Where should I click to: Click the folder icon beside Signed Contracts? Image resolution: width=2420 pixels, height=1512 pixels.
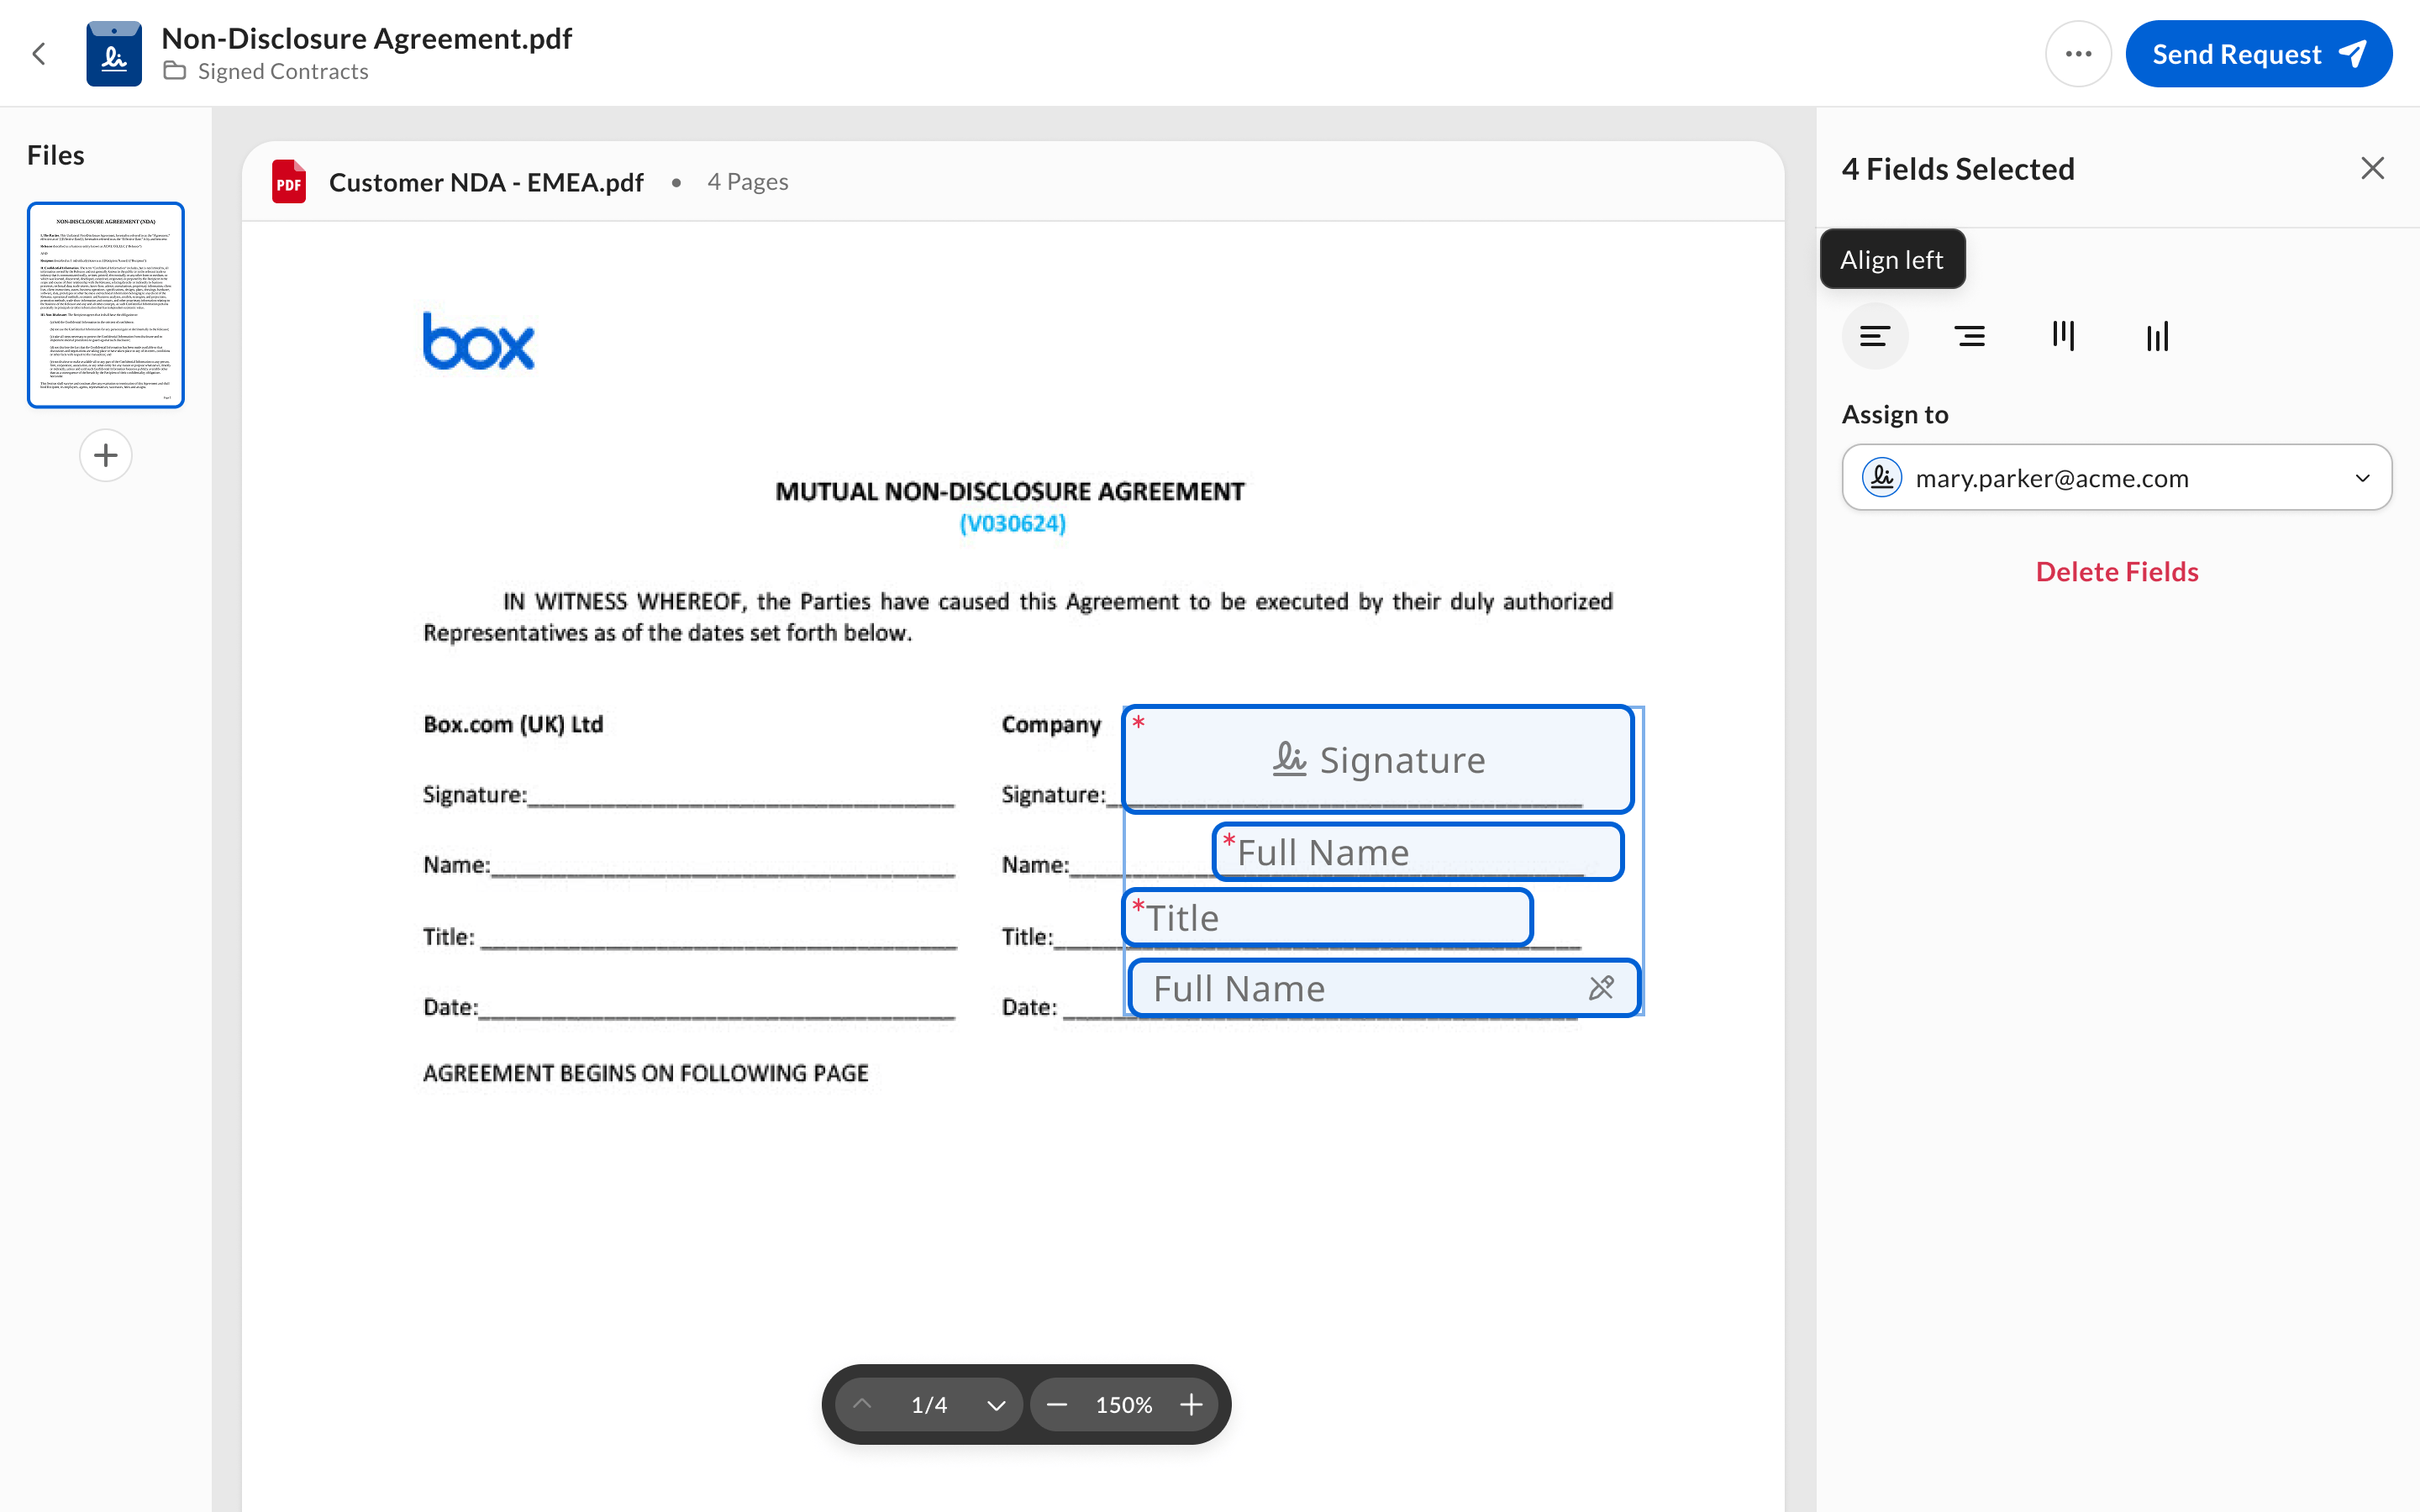pyautogui.click(x=175, y=71)
